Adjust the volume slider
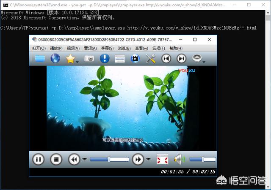Image resolution: width=271 pixels, height=190 pixels. click(x=202, y=159)
